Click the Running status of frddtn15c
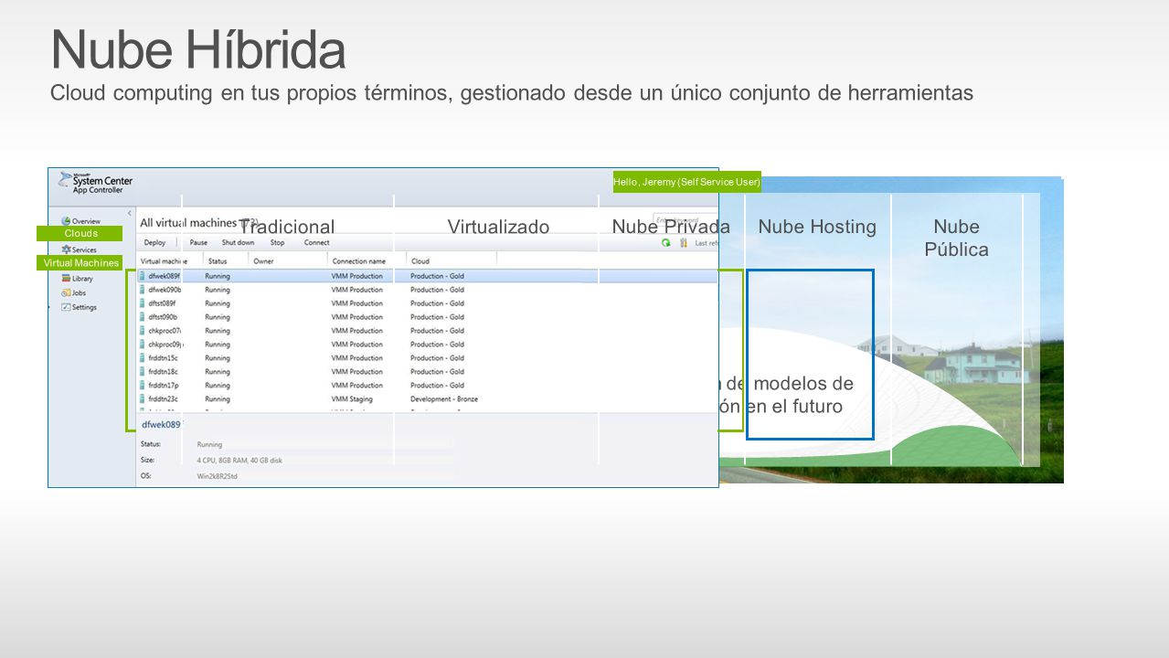Viewport: 1169px width, 658px height. 218,358
